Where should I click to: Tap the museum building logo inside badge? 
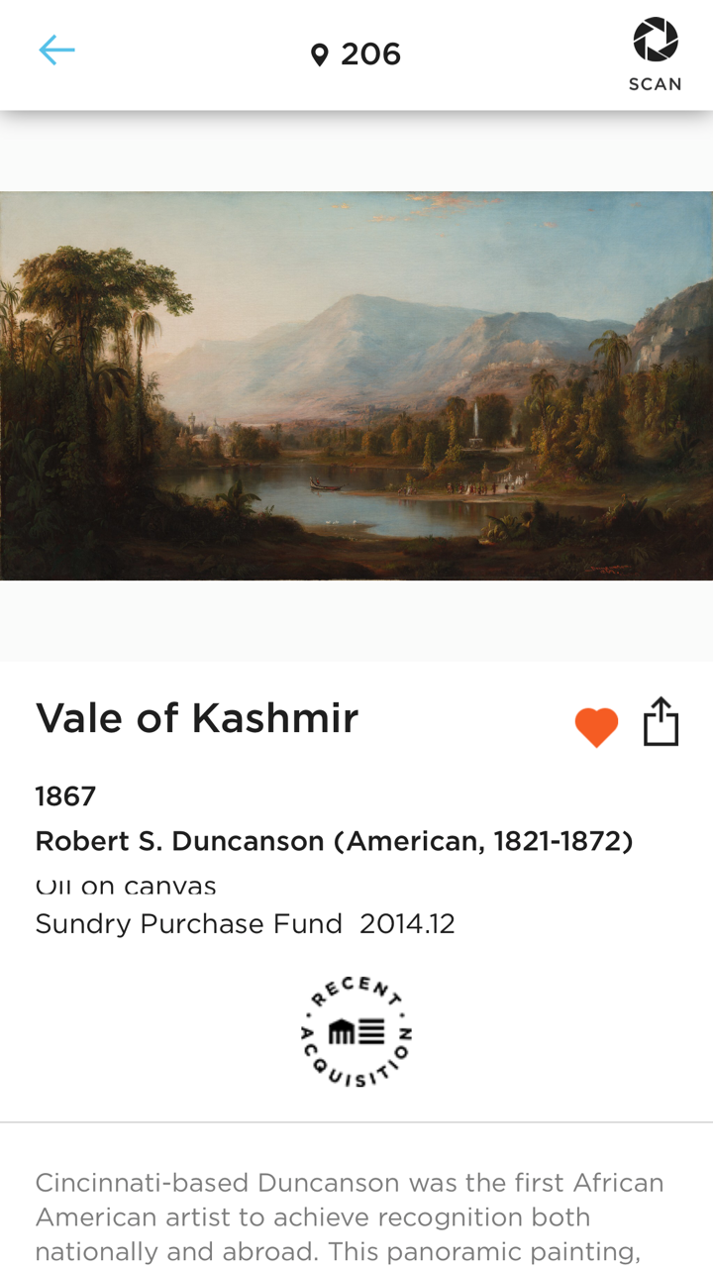356,1032
